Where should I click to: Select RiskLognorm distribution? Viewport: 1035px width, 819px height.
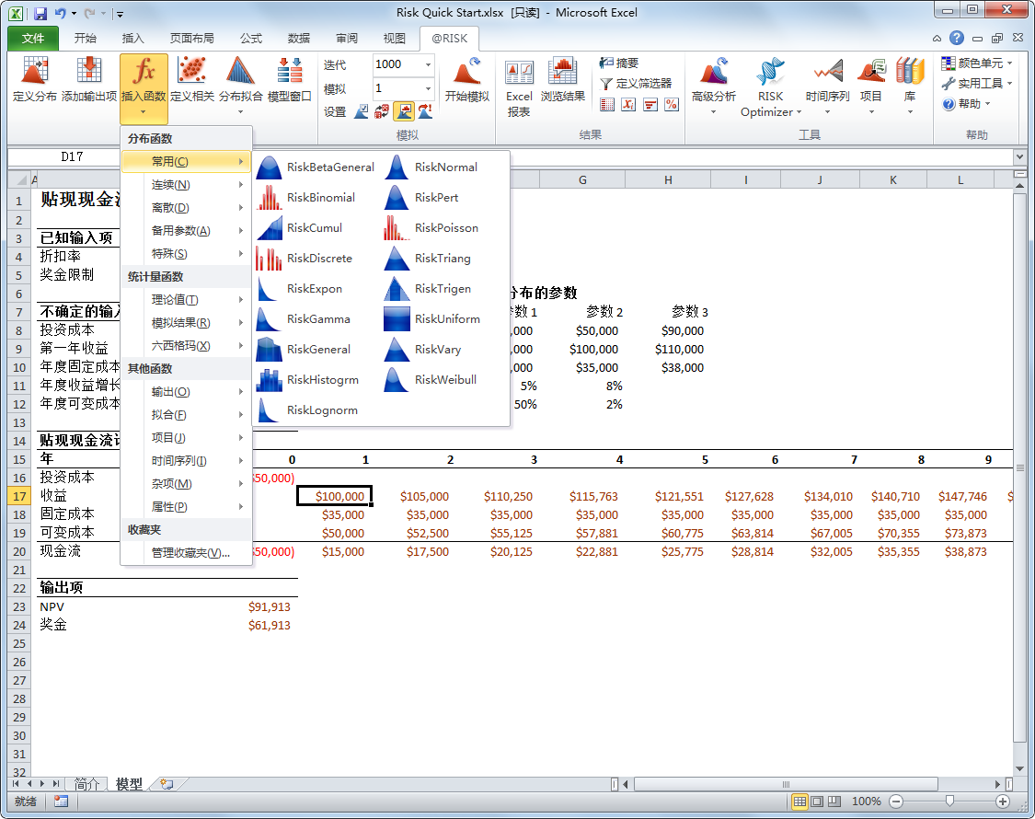[x=307, y=410]
